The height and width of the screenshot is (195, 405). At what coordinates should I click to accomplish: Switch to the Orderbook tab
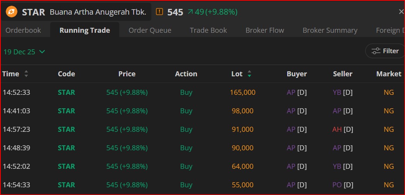23,30
